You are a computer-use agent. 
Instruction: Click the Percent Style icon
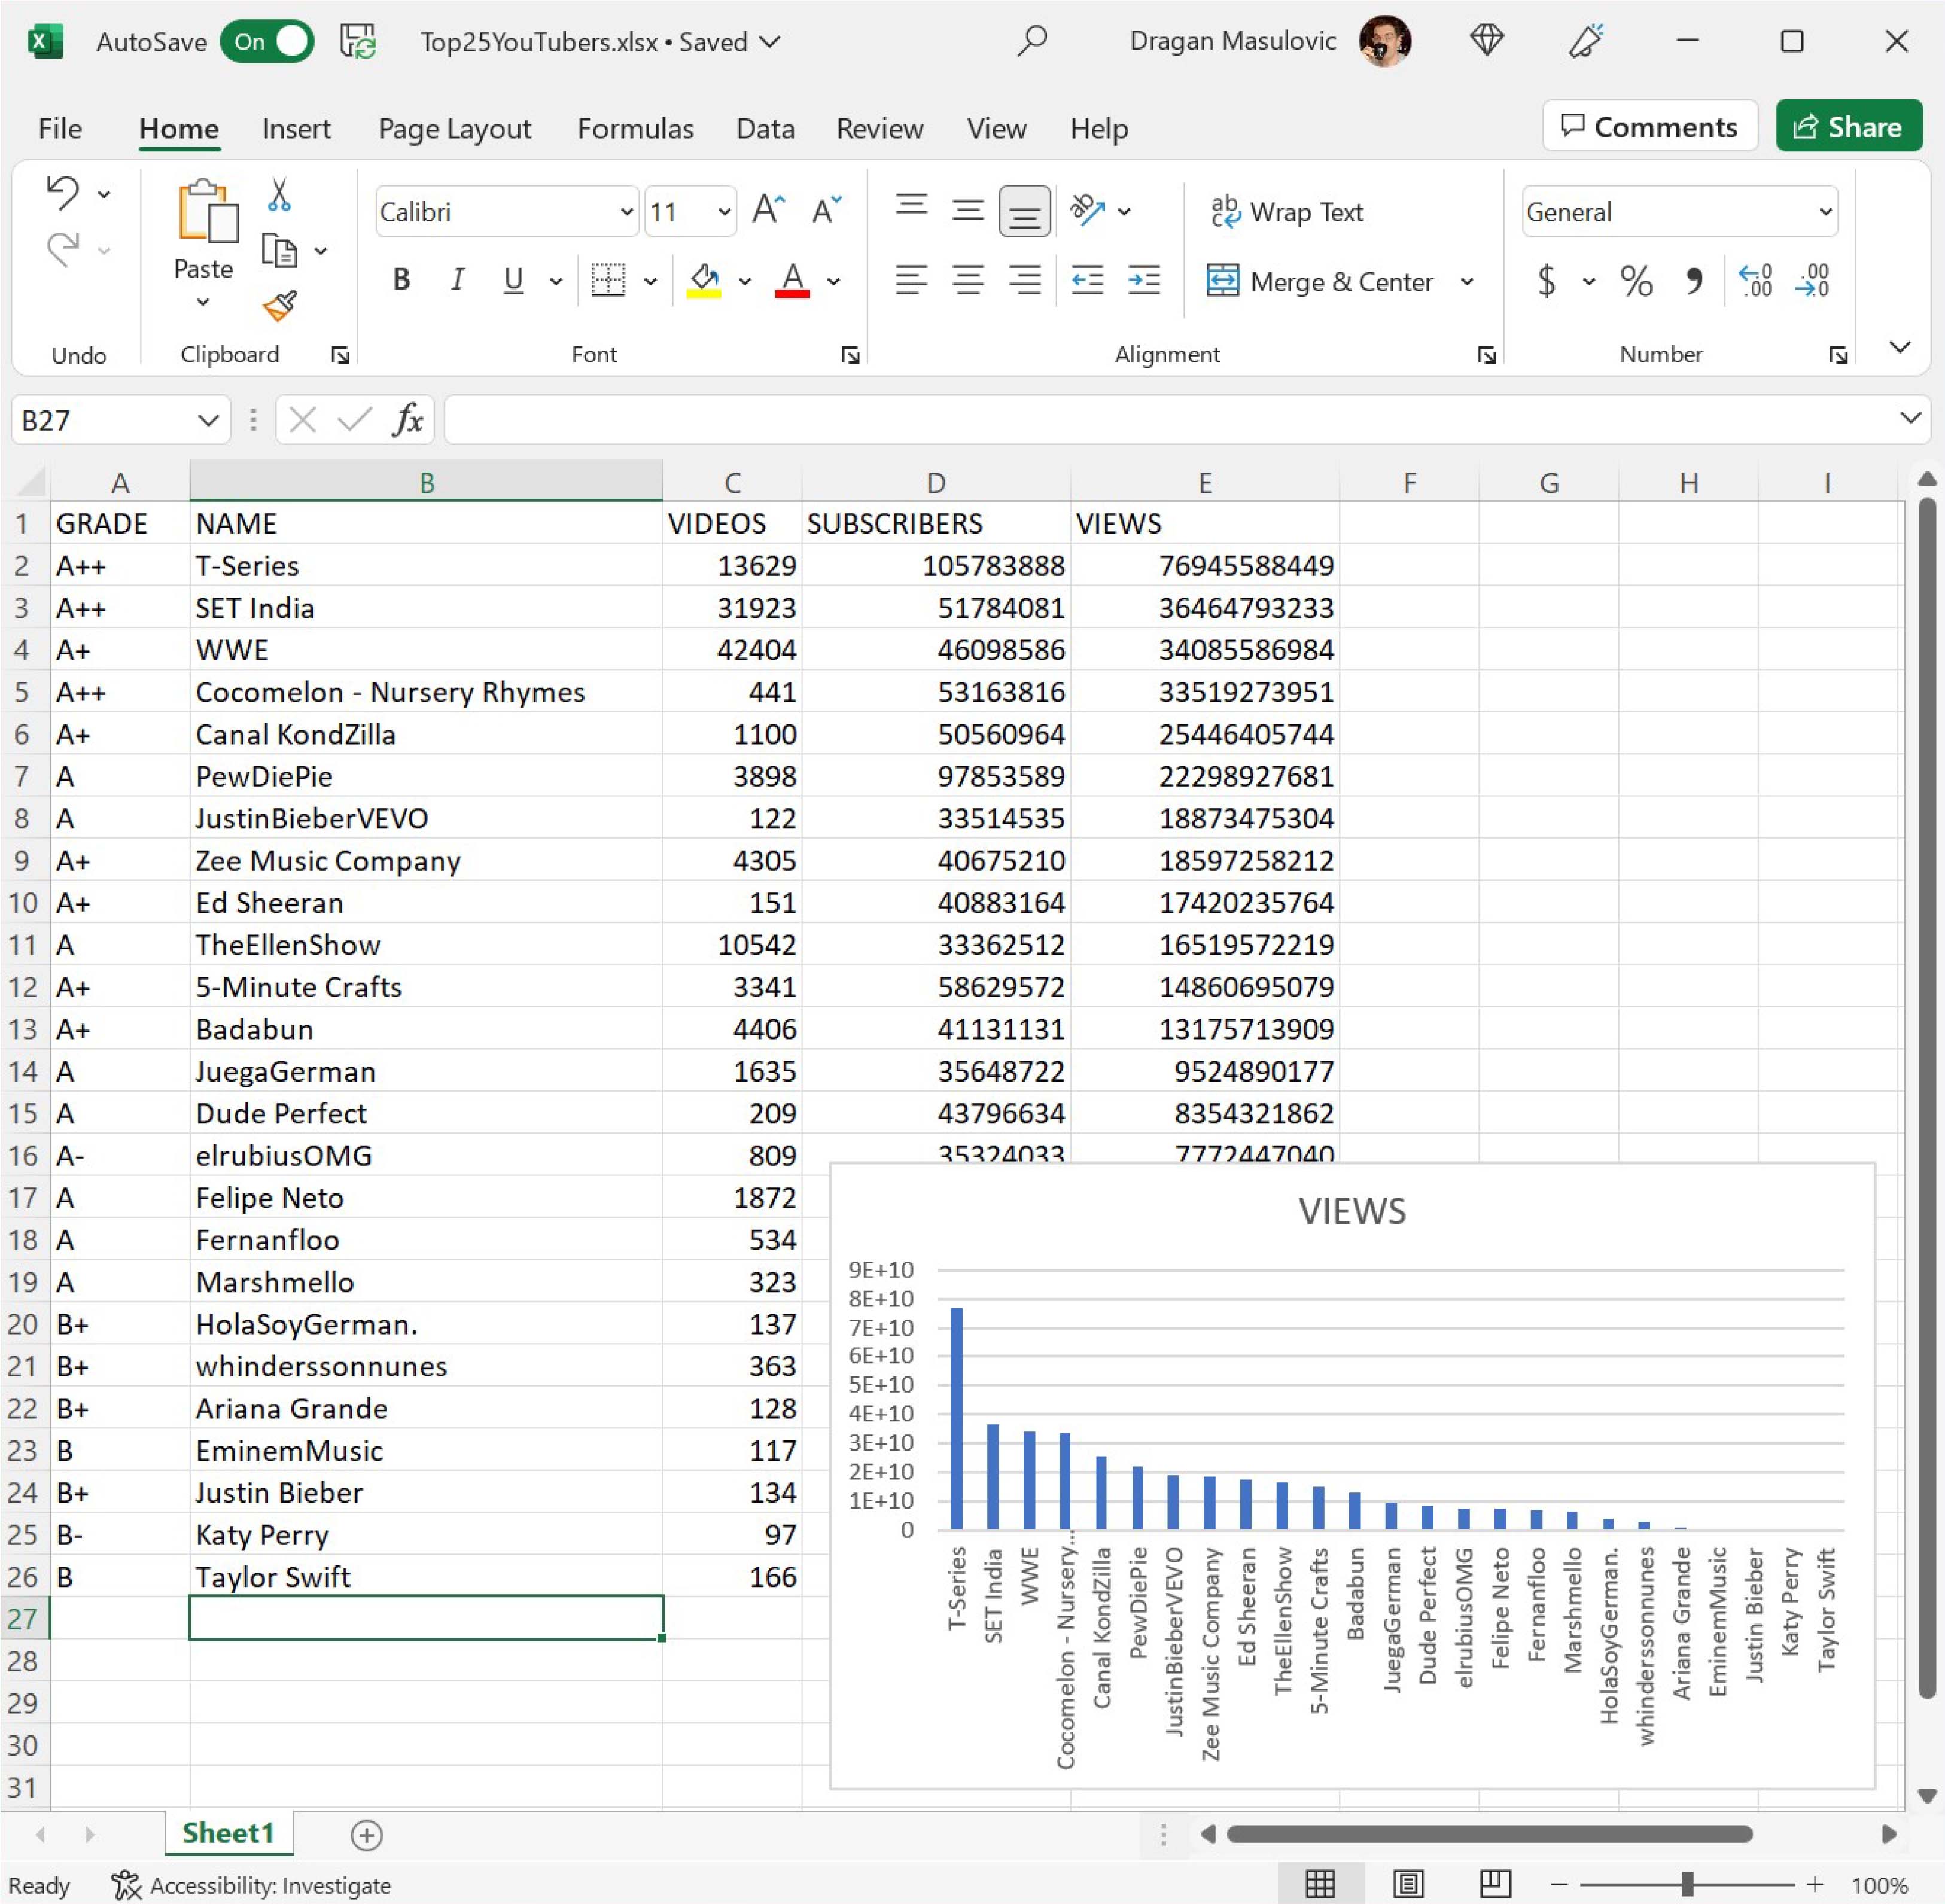(1636, 281)
